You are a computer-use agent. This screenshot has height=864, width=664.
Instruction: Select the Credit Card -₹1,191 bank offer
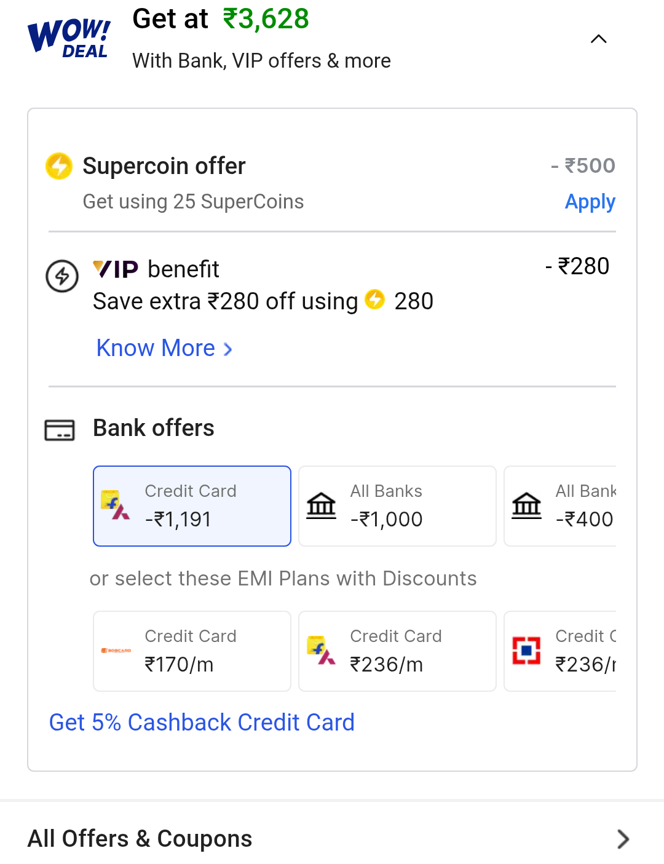(x=191, y=505)
